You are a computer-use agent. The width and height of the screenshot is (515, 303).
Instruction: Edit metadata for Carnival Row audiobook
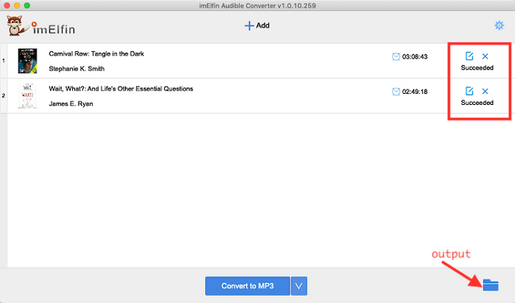pyautogui.click(x=469, y=56)
